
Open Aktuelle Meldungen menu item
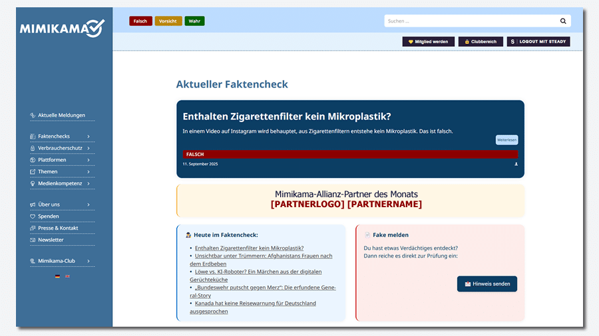coord(61,115)
